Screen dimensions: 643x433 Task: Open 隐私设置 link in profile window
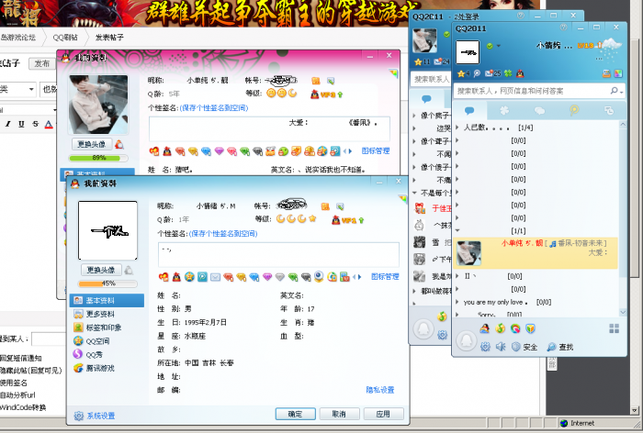(x=379, y=390)
